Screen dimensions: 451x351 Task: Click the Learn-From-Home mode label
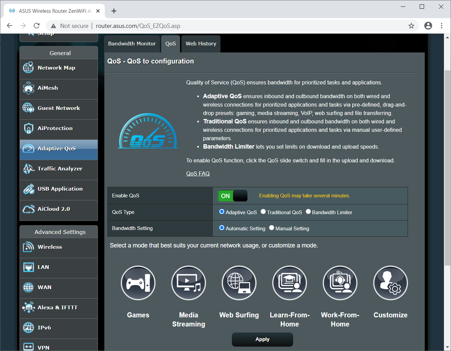289,319
